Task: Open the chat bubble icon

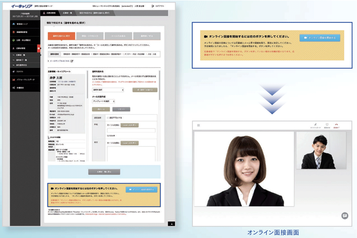Action: [345, 215]
